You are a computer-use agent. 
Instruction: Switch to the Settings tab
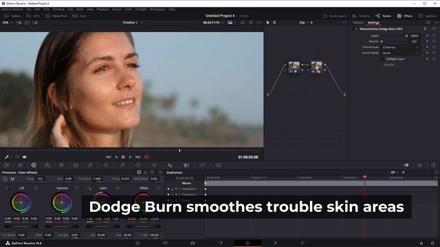(x=373, y=23)
